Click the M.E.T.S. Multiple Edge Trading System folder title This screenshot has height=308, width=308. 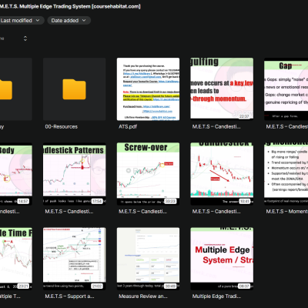70,6
